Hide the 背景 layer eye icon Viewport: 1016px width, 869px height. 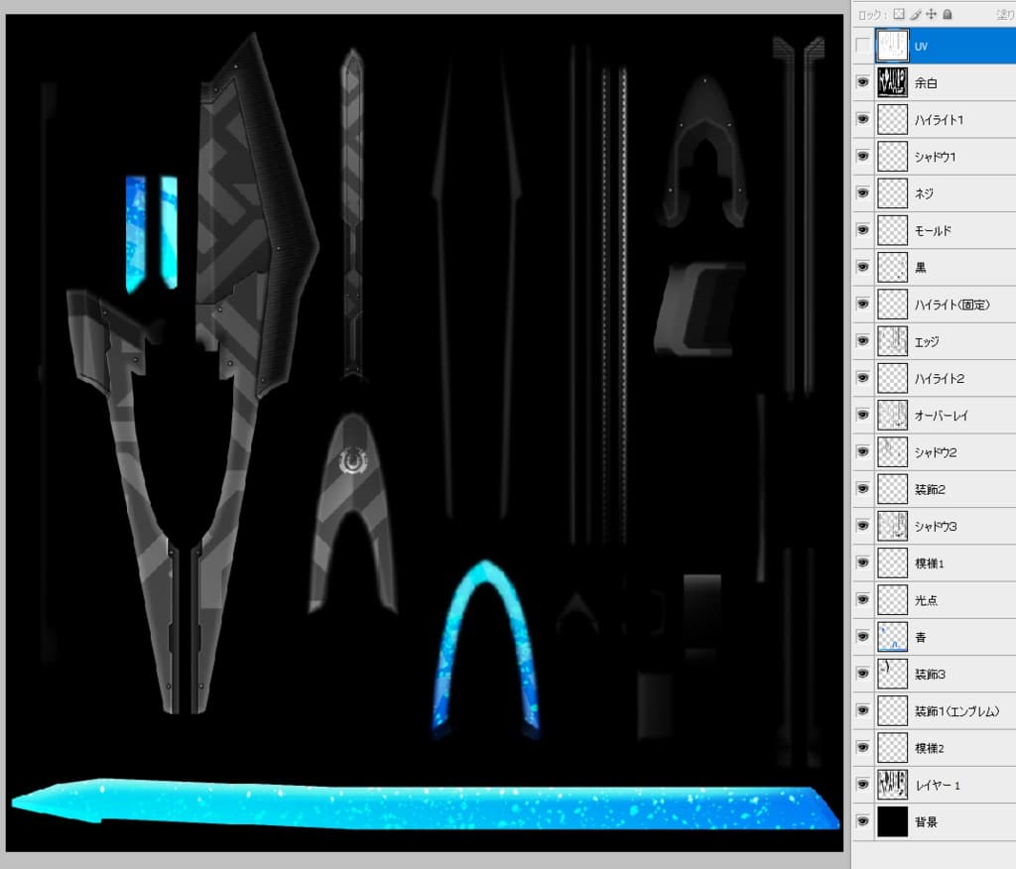(862, 821)
